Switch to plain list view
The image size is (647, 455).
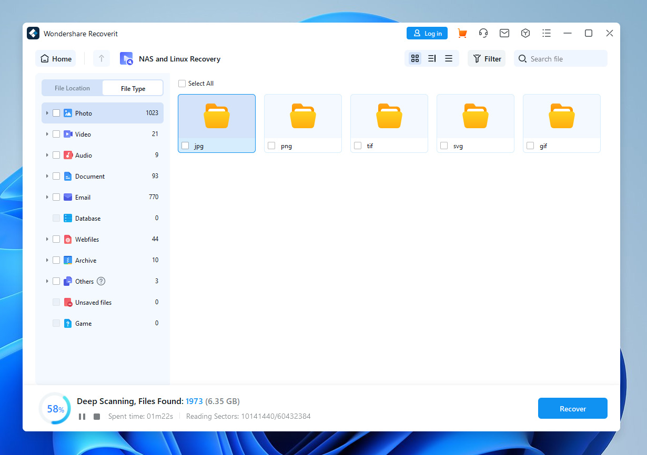click(449, 59)
